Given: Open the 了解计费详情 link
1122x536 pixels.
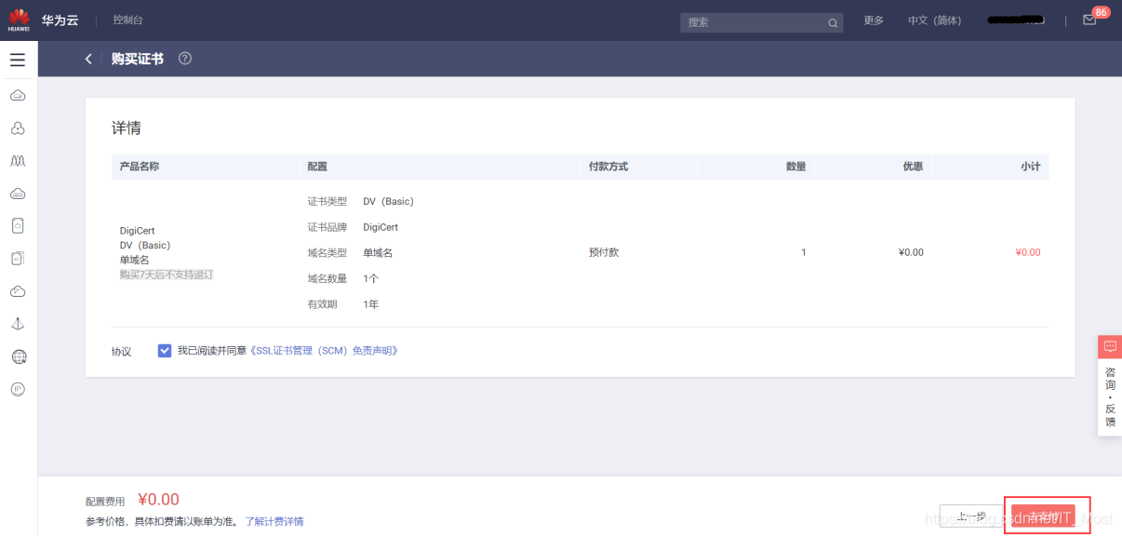Looking at the screenshot, I should click(274, 521).
